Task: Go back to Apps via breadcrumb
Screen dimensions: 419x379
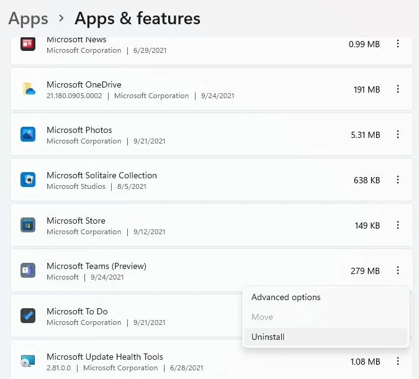Action: tap(29, 19)
